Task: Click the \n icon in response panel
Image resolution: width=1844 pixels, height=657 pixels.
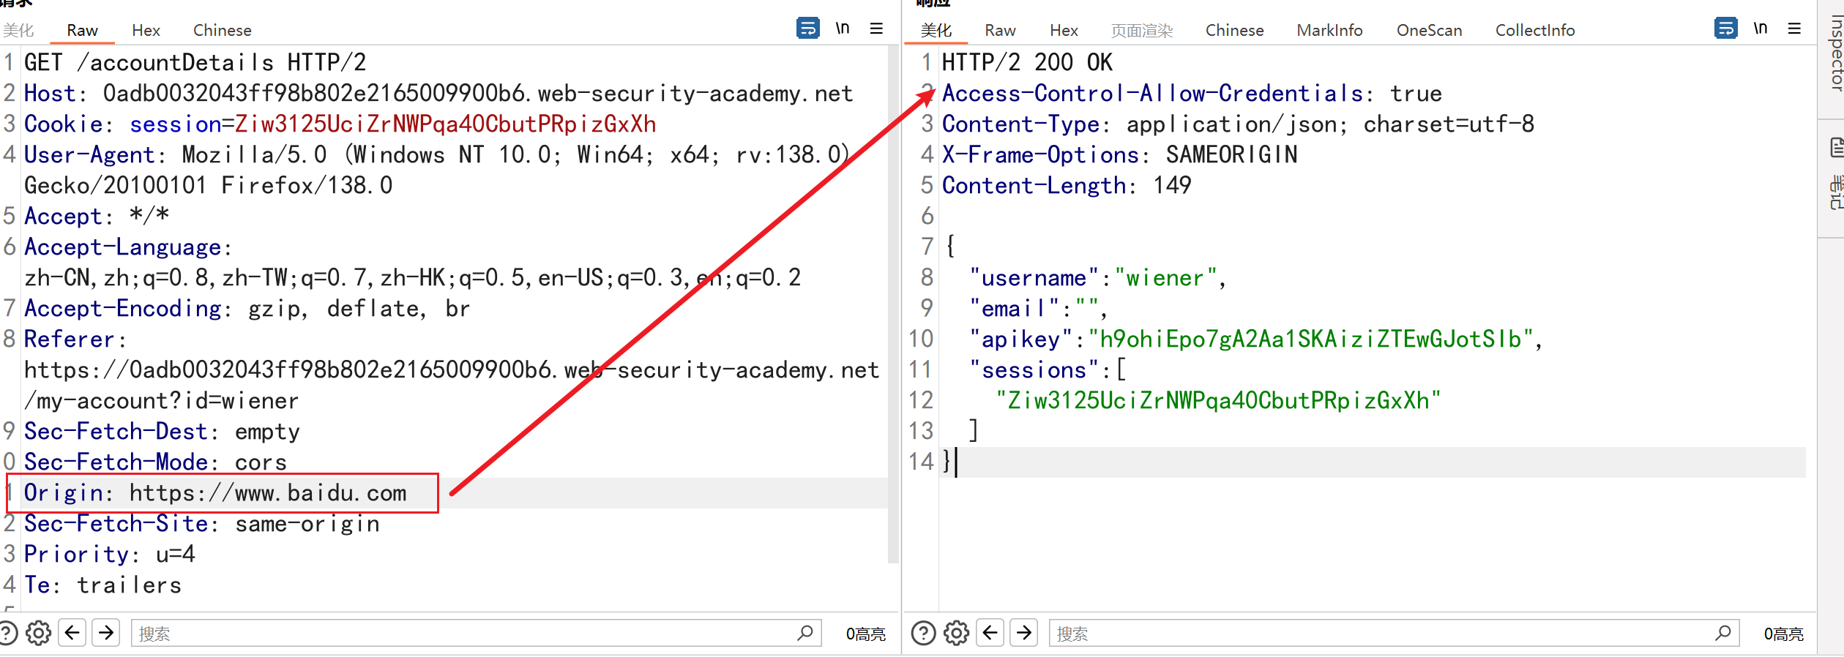Action: [x=1761, y=29]
